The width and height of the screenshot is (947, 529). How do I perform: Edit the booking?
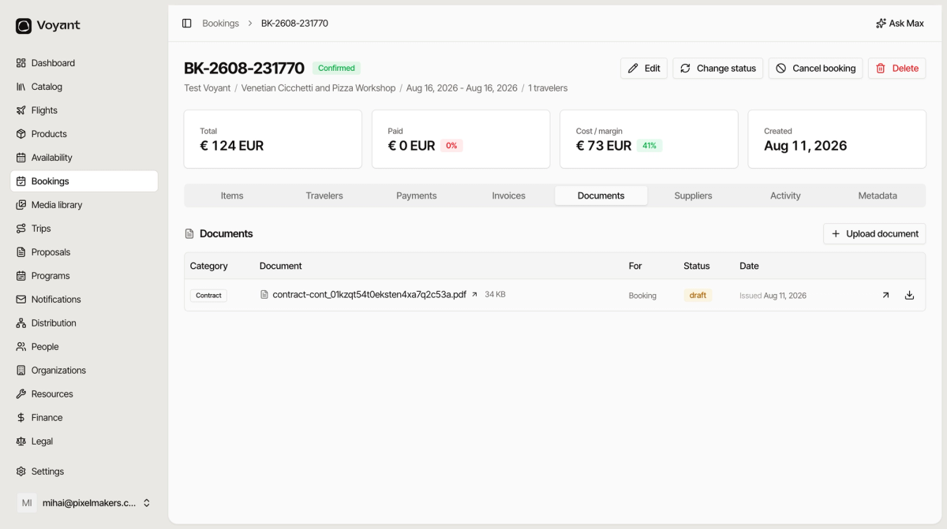coord(644,69)
